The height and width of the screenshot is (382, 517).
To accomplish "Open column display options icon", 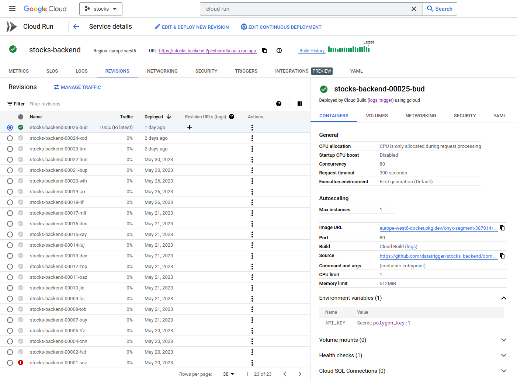I will (300, 104).
